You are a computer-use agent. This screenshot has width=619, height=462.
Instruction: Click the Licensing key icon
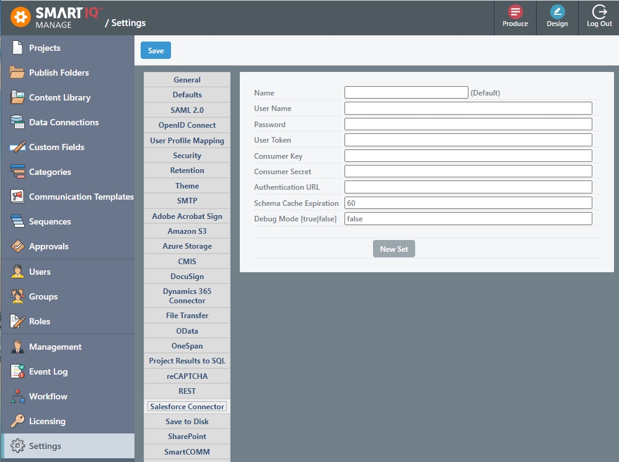click(17, 421)
